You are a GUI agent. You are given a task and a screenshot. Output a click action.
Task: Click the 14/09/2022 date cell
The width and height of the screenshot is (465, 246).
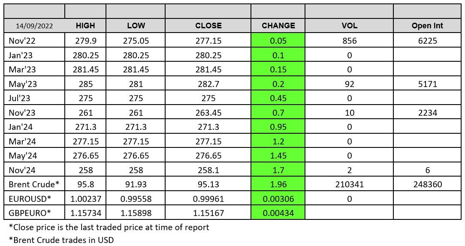(x=34, y=26)
